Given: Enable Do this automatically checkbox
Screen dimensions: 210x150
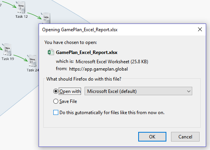Looking at the screenshot, I should click(56, 113).
